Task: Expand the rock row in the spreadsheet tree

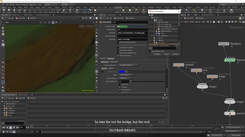Action: (x=4, y=115)
